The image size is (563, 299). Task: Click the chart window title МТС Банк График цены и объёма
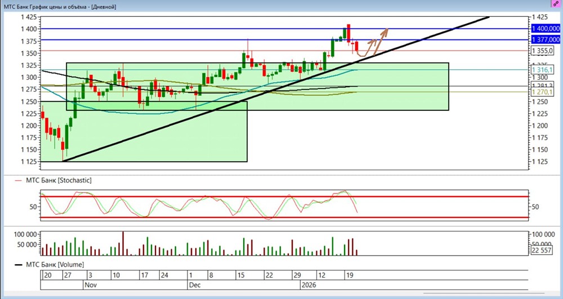tap(60, 6)
